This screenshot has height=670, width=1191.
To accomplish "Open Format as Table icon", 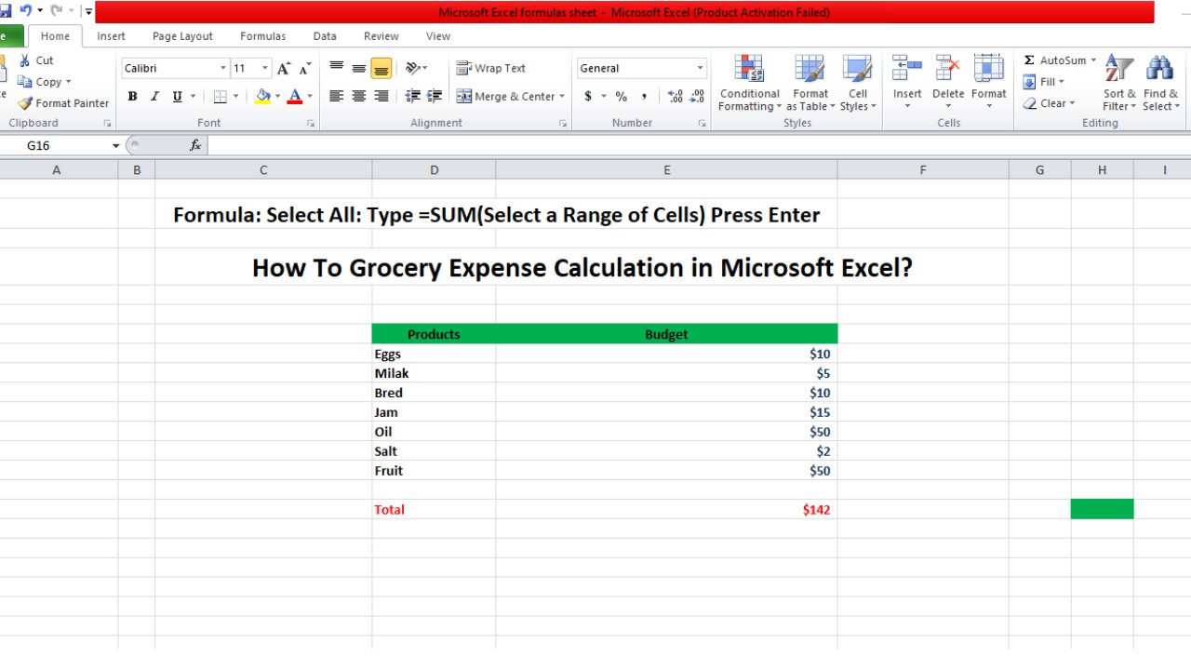I will [810, 68].
